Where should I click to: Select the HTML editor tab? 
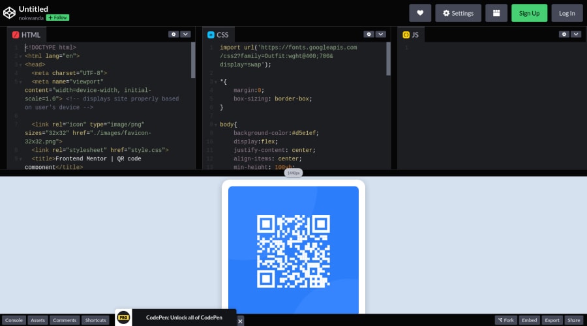(26, 35)
